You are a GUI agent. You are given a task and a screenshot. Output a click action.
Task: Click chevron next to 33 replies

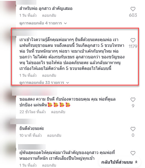coord(68,83)
